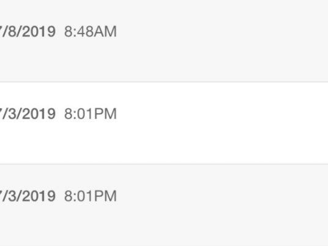Click the 8:01PM time in white row
This screenshot has height=246, width=328.
tap(91, 114)
